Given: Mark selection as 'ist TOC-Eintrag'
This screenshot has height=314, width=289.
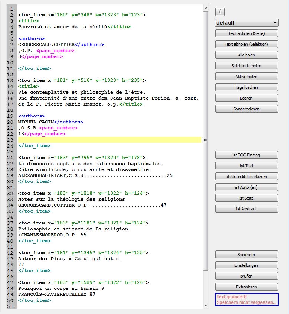Looking at the screenshot, I should click(246, 155).
